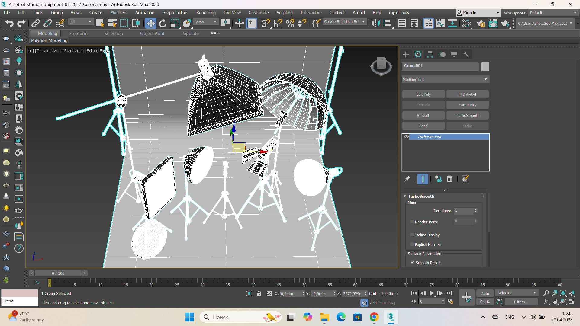Toggle the 3D Snaps icon
Viewport: 580px width, 326px height.
pyautogui.click(x=266, y=23)
